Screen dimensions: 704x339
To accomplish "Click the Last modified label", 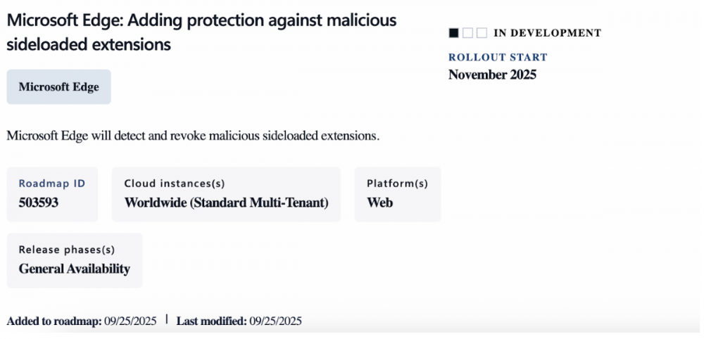I will 211,321.
